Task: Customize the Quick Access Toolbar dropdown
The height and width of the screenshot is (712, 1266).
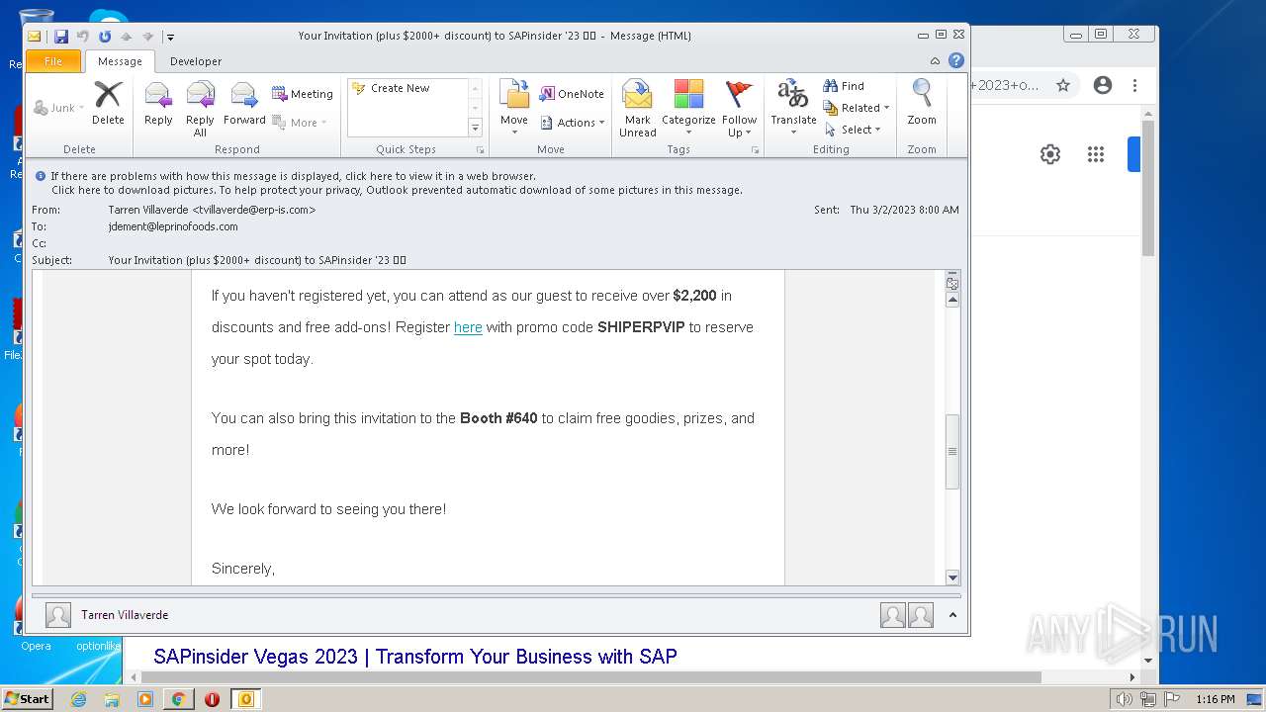Action: [x=170, y=38]
